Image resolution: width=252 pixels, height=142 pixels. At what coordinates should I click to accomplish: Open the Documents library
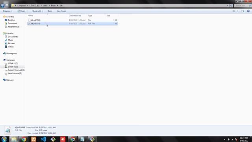tap(13, 37)
